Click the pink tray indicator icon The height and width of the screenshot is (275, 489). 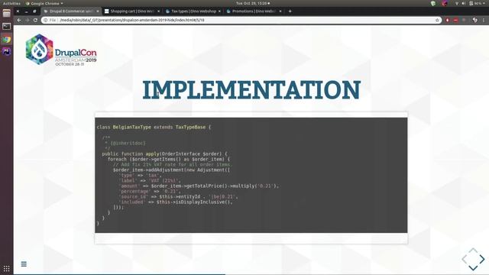[x=445, y=3]
